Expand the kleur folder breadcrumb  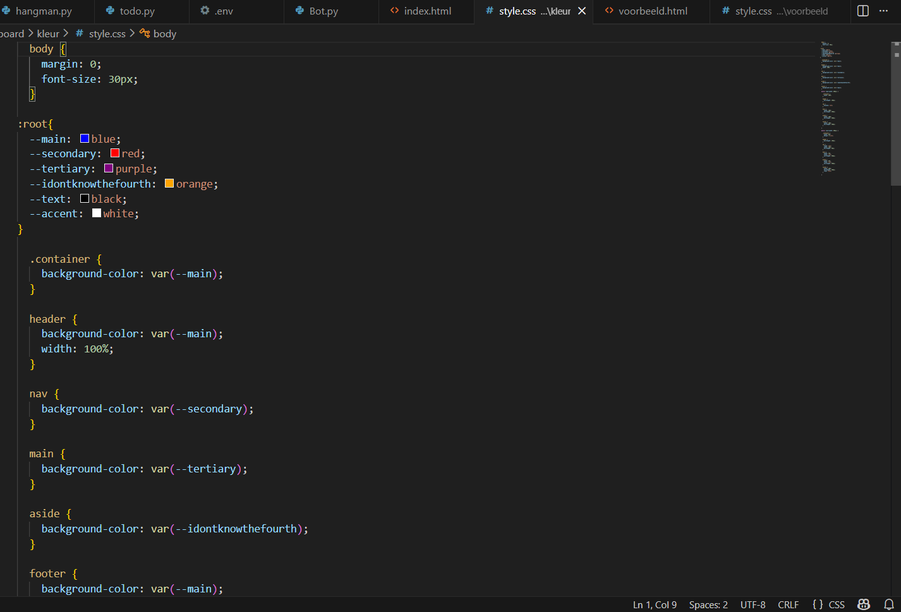[48, 33]
